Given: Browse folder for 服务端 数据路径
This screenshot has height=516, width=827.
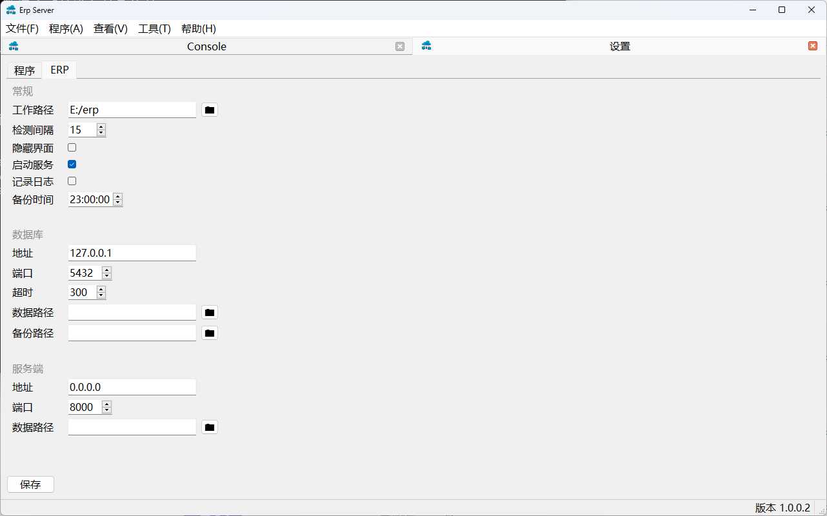Looking at the screenshot, I should tap(209, 428).
